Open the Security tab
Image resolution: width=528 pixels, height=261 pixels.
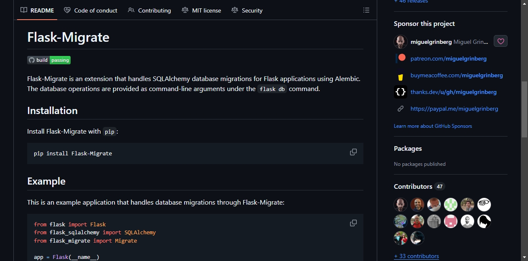pyautogui.click(x=247, y=10)
